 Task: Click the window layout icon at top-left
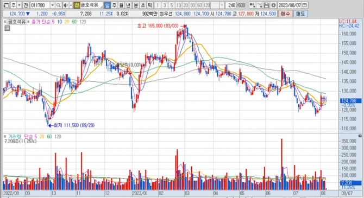(x=6, y=5)
